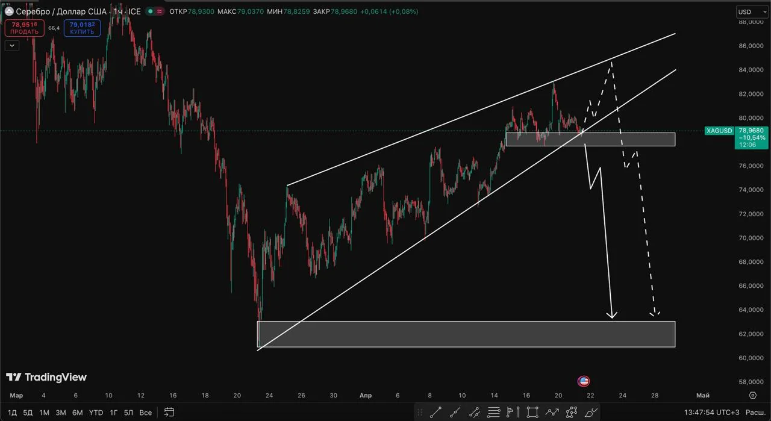The image size is (771, 421).
Task: Choose the horizontal lines Fibonacci tool
Action: tap(494, 413)
